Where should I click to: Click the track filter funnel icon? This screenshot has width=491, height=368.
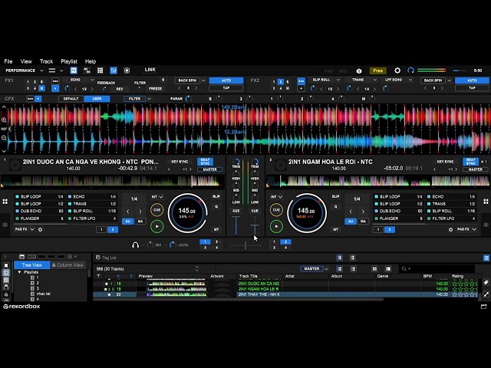point(99,276)
